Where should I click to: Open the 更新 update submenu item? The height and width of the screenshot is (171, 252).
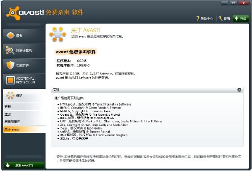(x=24, y=106)
